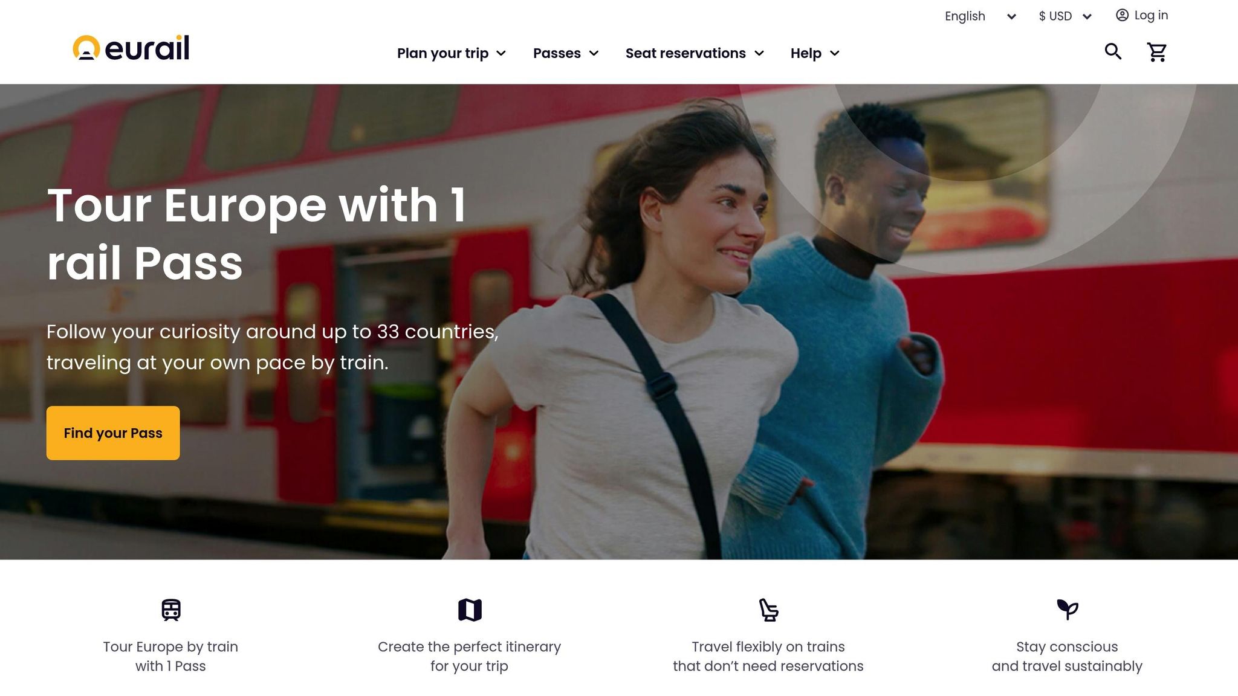Click the Log in link

pos(1151,15)
